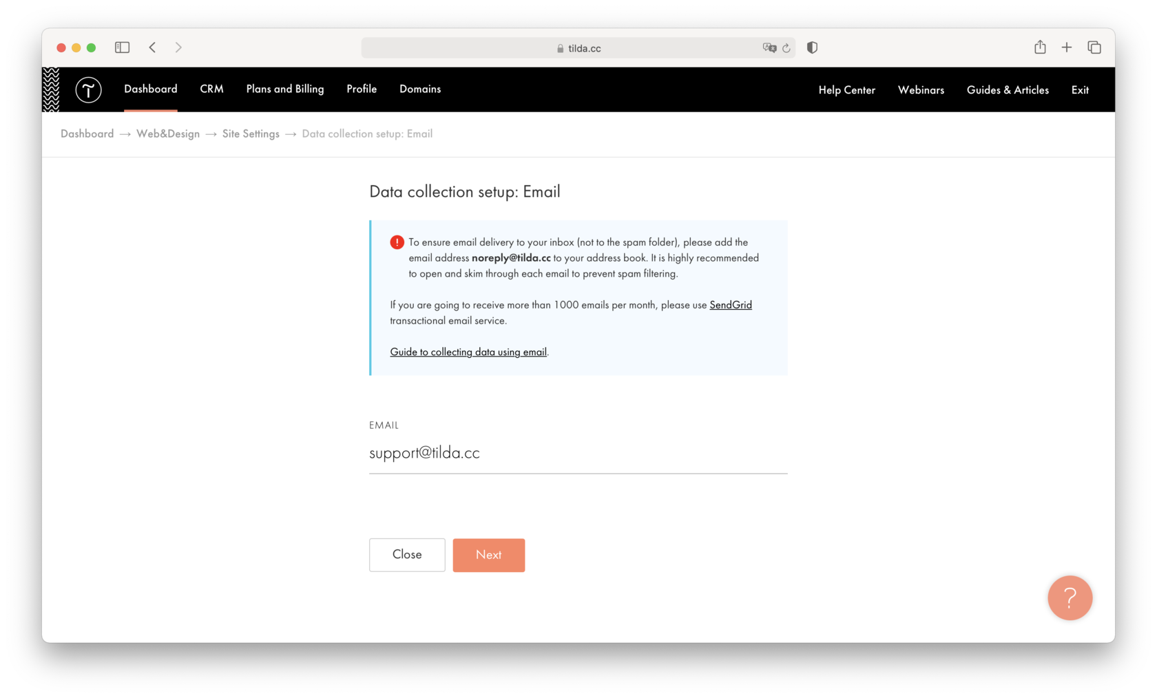Open the translate icon in address bar
The height and width of the screenshot is (698, 1157).
click(769, 47)
